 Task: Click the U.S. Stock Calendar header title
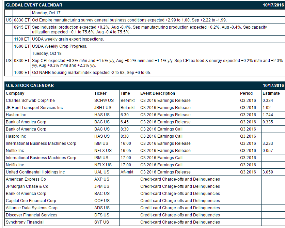point(30,86)
